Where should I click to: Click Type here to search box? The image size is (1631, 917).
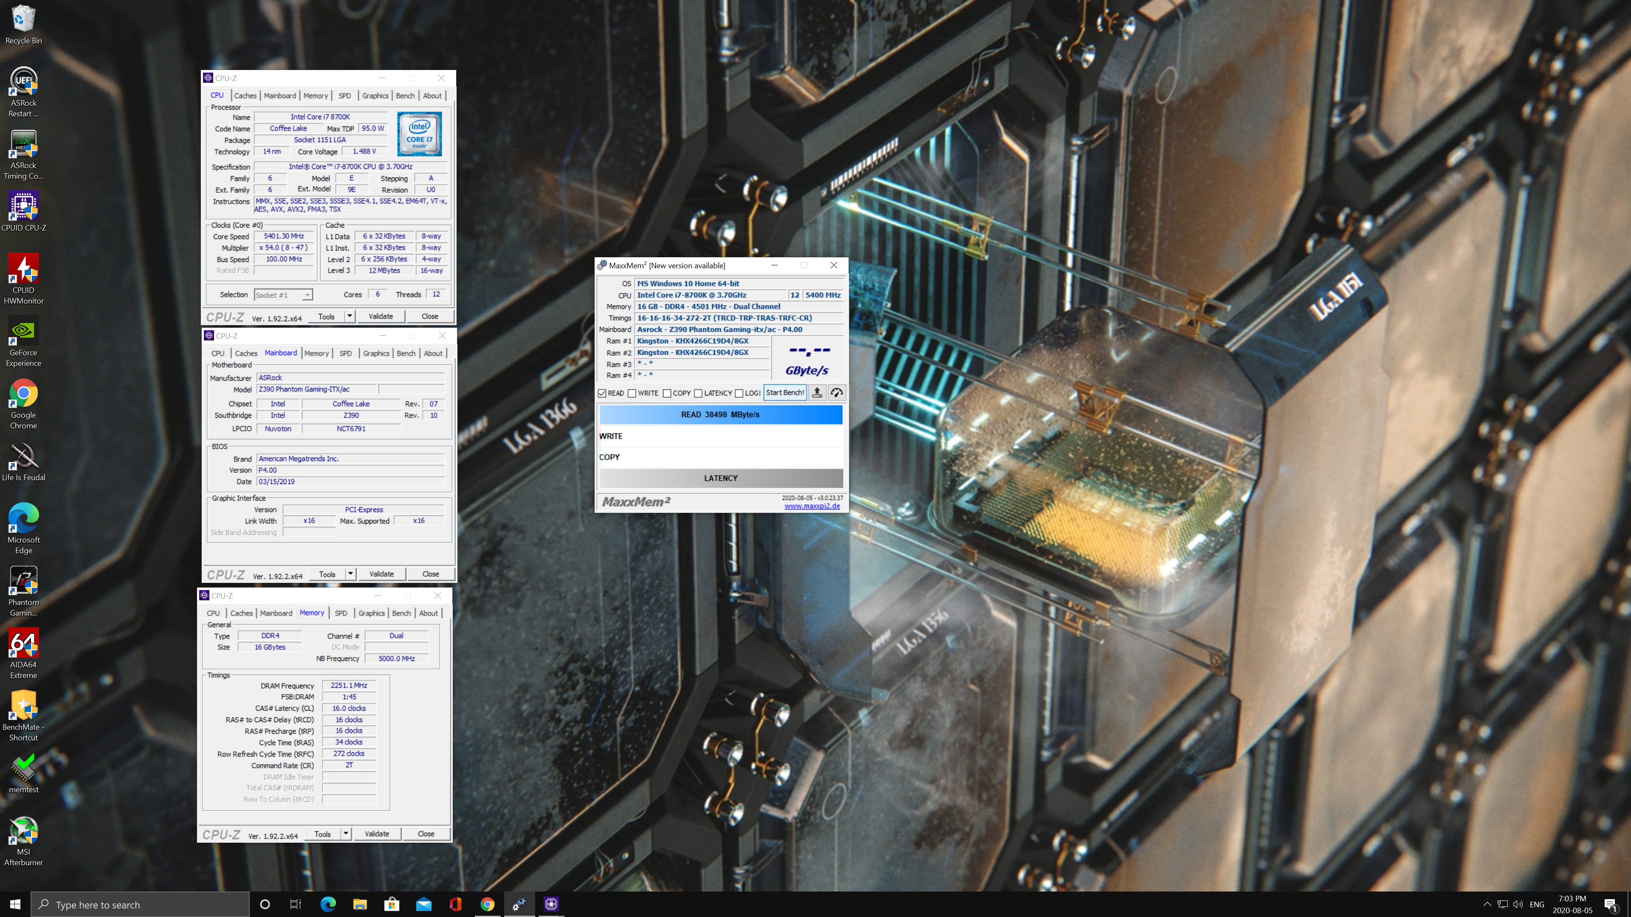pyautogui.click(x=140, y=904)
